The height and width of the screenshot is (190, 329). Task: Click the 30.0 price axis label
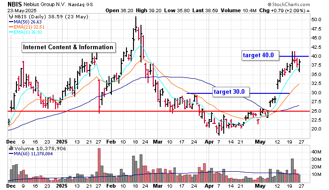tap(316, 92)
